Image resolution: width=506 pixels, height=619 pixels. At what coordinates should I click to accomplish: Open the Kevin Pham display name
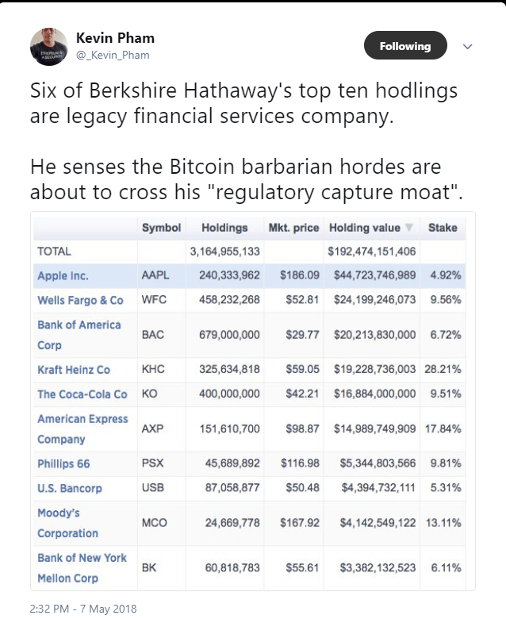(x=115, y=38)
